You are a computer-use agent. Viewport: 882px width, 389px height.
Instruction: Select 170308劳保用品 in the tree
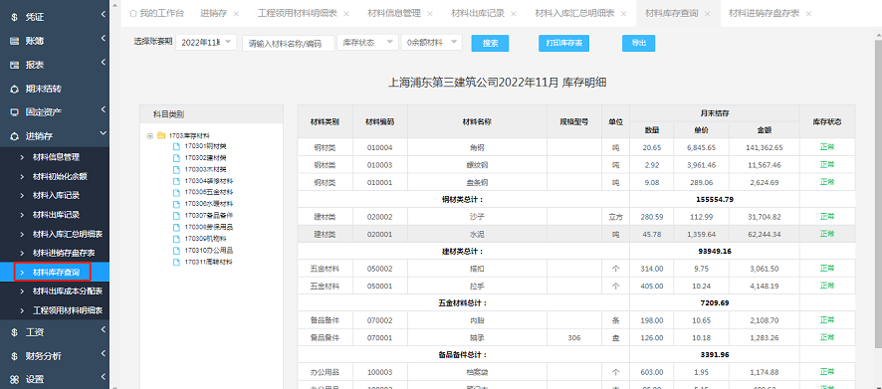coord(209,227)
